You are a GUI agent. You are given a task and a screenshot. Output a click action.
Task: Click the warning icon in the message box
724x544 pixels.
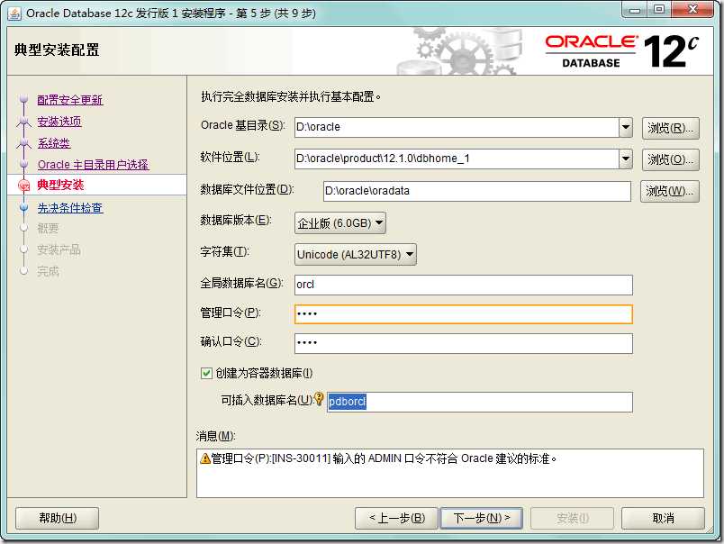coord(205,458)
